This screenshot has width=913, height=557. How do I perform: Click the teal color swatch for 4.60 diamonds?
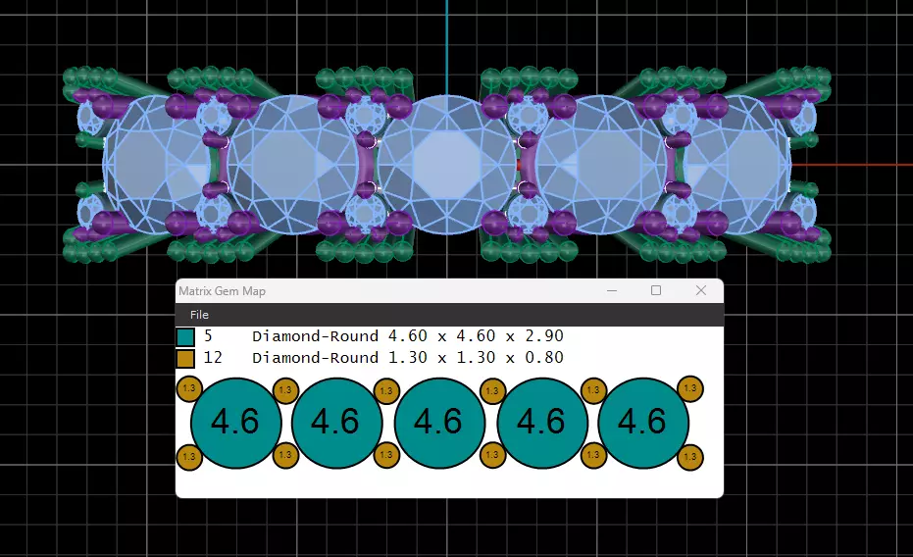coord(185,337)
